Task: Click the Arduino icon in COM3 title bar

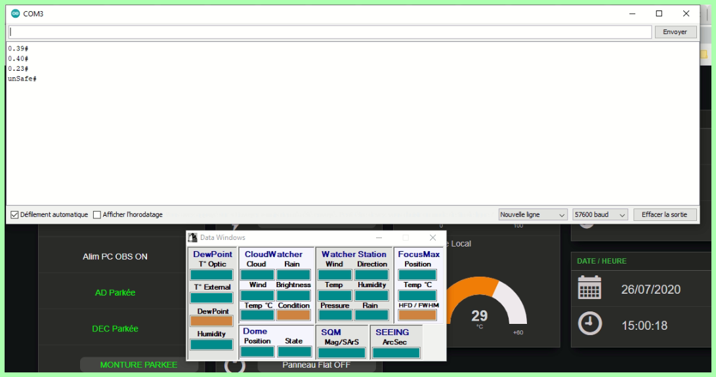Action: point(16,14)
